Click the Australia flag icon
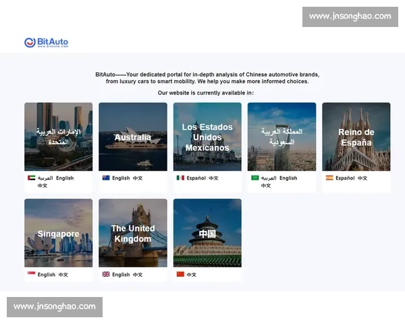This screenshot has height=324, width=405. coord(105,178)
